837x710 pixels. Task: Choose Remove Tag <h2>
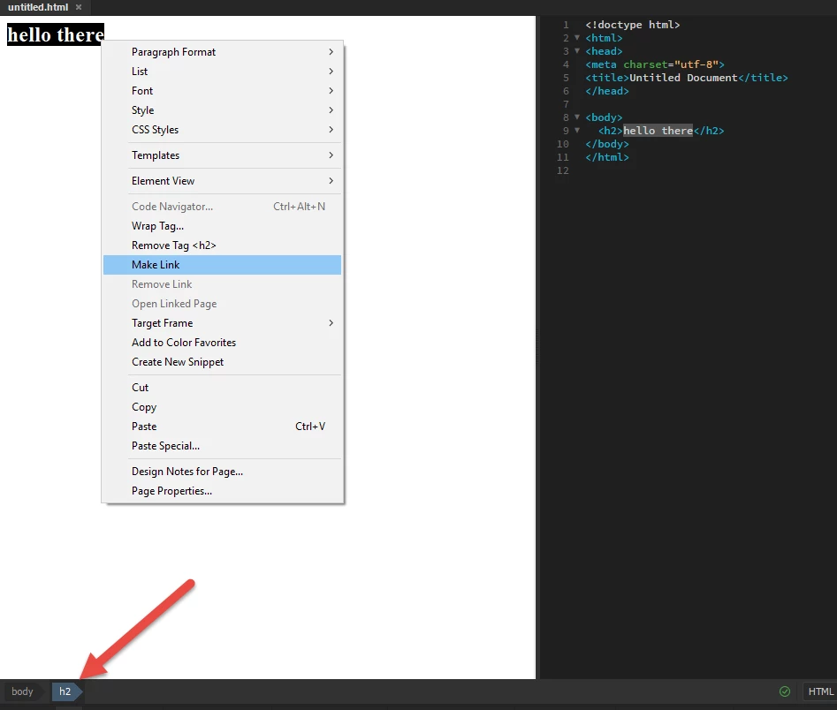pos(222,245)
